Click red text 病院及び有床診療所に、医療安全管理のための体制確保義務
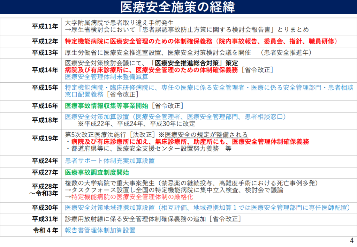 point(151,70)
